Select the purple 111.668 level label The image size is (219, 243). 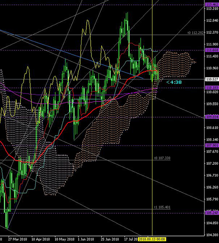click(x=212, y=50)
